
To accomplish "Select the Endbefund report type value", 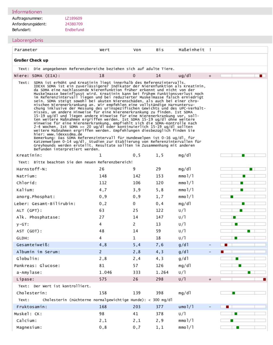I will [x=74, y=30].
